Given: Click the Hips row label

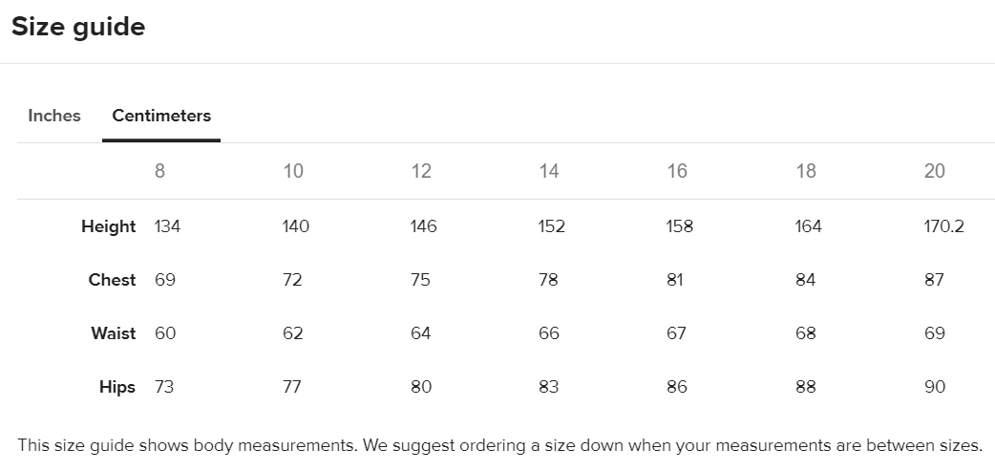Looking at the screenshot, I should [x=116, y=387].
